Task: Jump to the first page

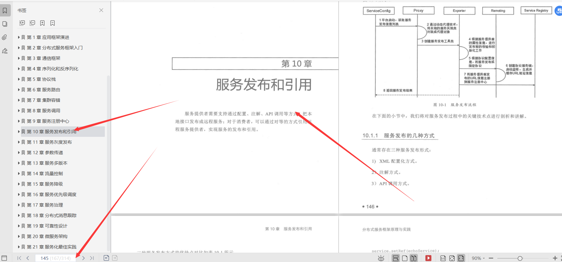Action: coord(19,258)
